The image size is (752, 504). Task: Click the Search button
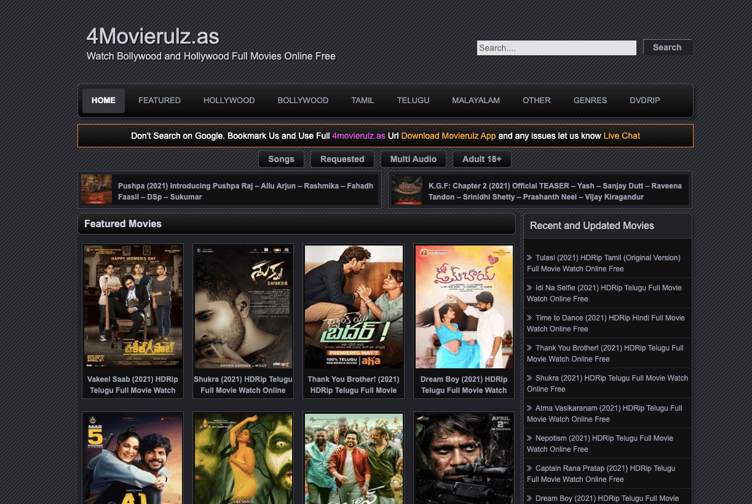tap(667, 47)
